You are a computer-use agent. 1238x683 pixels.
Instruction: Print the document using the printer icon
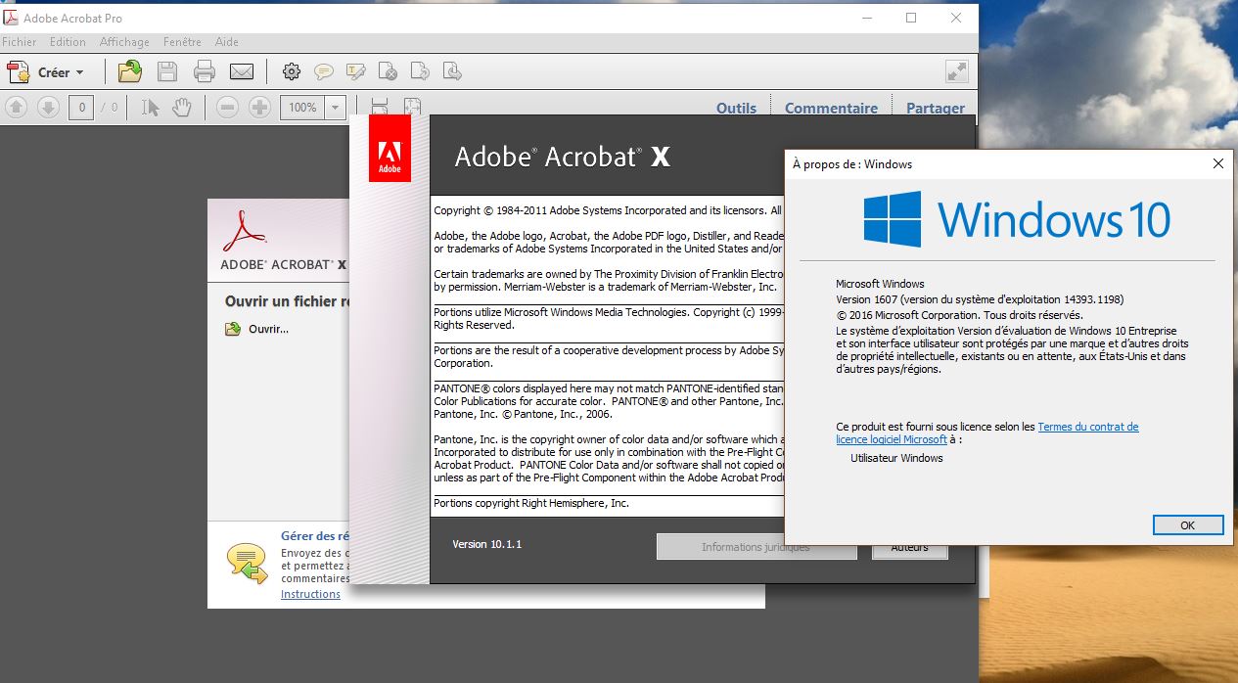click(x=205, y=71)
